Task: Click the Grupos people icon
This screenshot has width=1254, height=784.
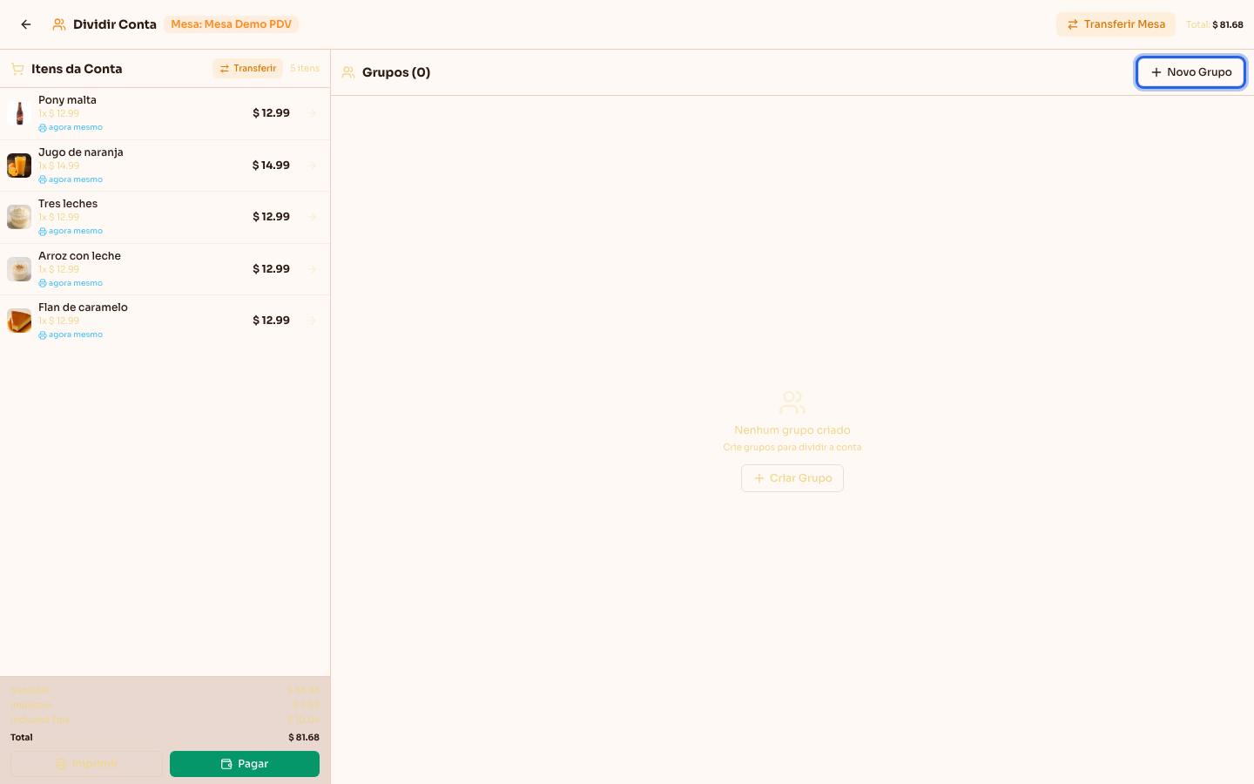Action: [x=348, y=72]
